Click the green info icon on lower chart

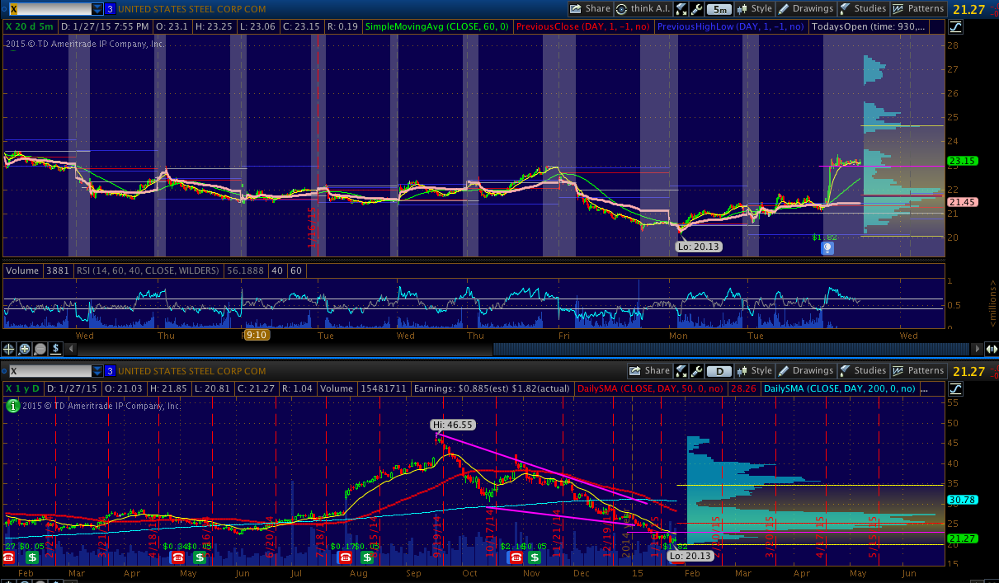[12, 405]
